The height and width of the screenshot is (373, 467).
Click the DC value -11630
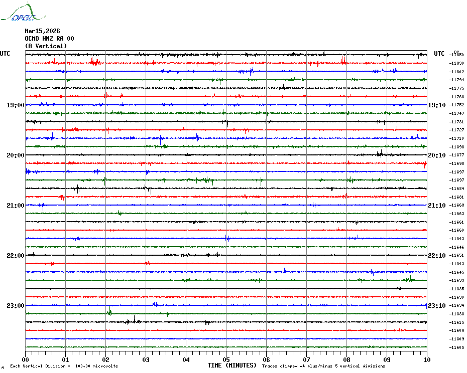coord(456,297)
